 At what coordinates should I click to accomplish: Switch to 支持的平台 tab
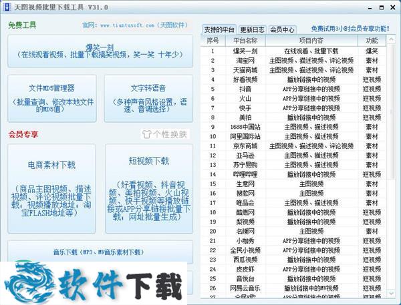coord(219,29)
